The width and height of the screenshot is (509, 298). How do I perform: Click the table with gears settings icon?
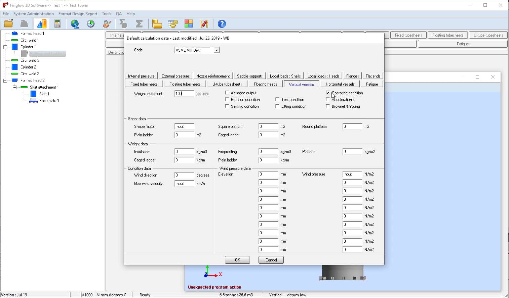click(173, 24)
